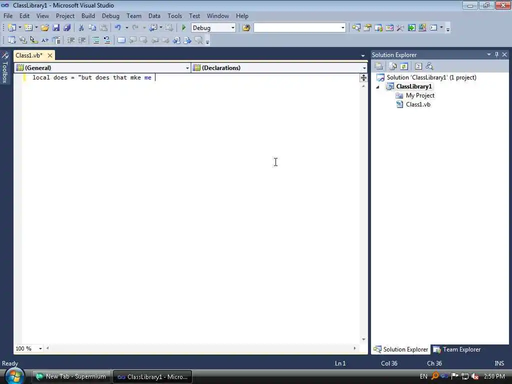Click the New Project toolbar icon
This screenshot has height=384, width=512.
point(12,28)
